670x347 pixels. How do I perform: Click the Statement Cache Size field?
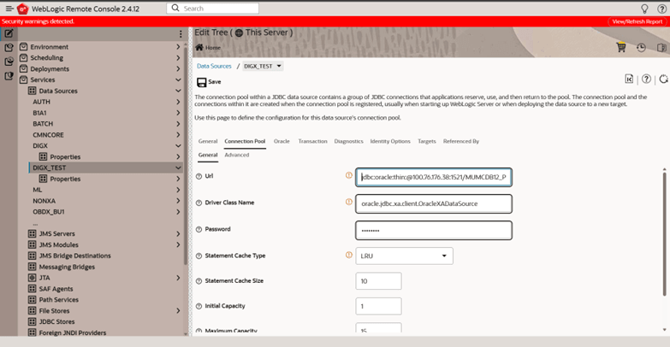pos(378,281)
